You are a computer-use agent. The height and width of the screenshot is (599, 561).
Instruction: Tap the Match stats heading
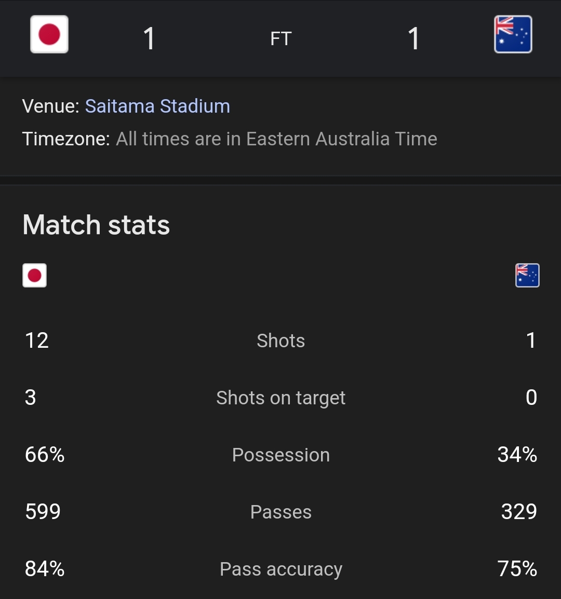(x=96, y=225)
